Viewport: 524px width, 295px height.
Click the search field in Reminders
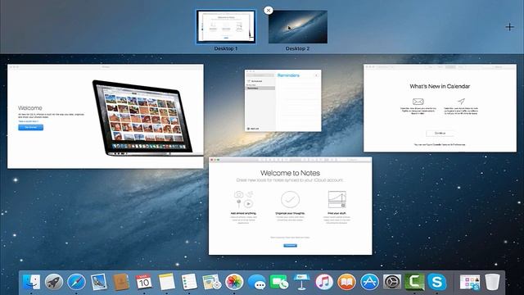point(260,75)
